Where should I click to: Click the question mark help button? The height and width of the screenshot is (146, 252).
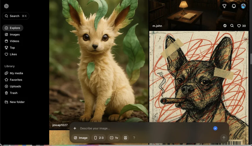[x=134, y=138]
